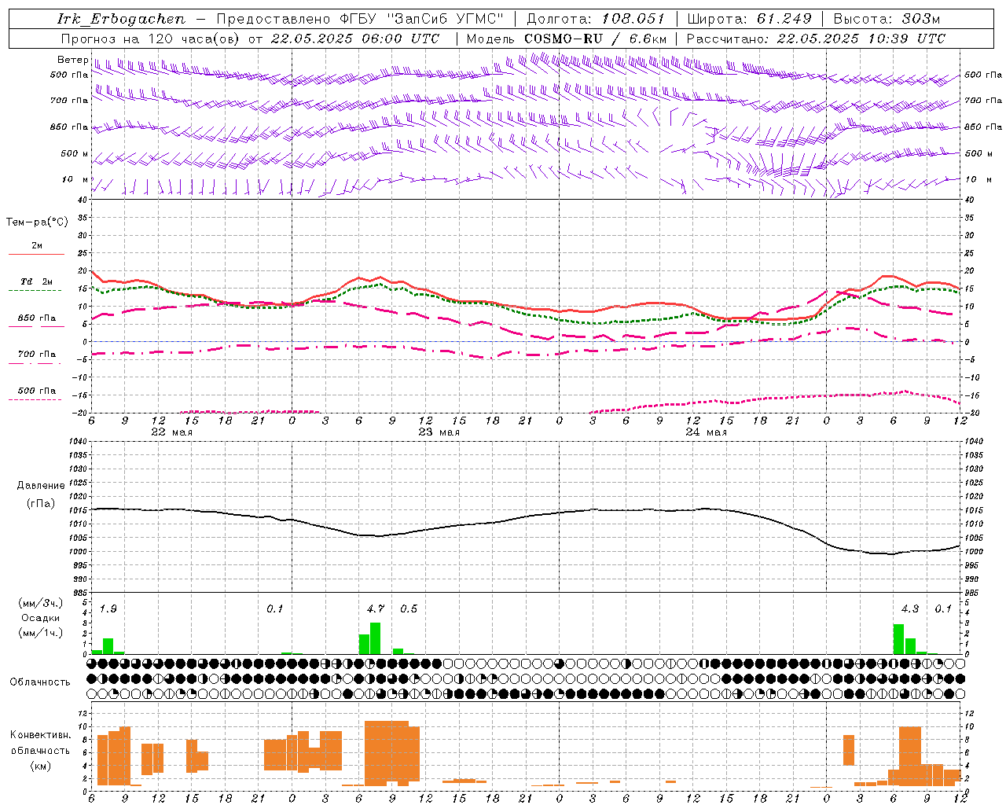Click the 23 мая date label
The height and width of the screenshot is (805, 1006).
point(439,432)
